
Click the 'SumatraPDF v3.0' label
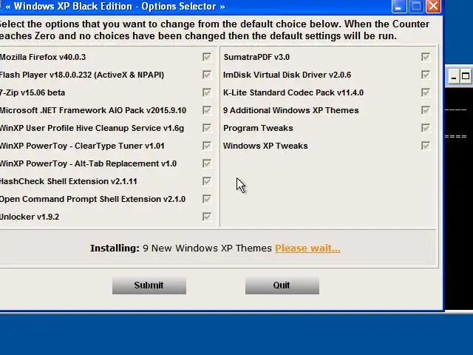256,57
